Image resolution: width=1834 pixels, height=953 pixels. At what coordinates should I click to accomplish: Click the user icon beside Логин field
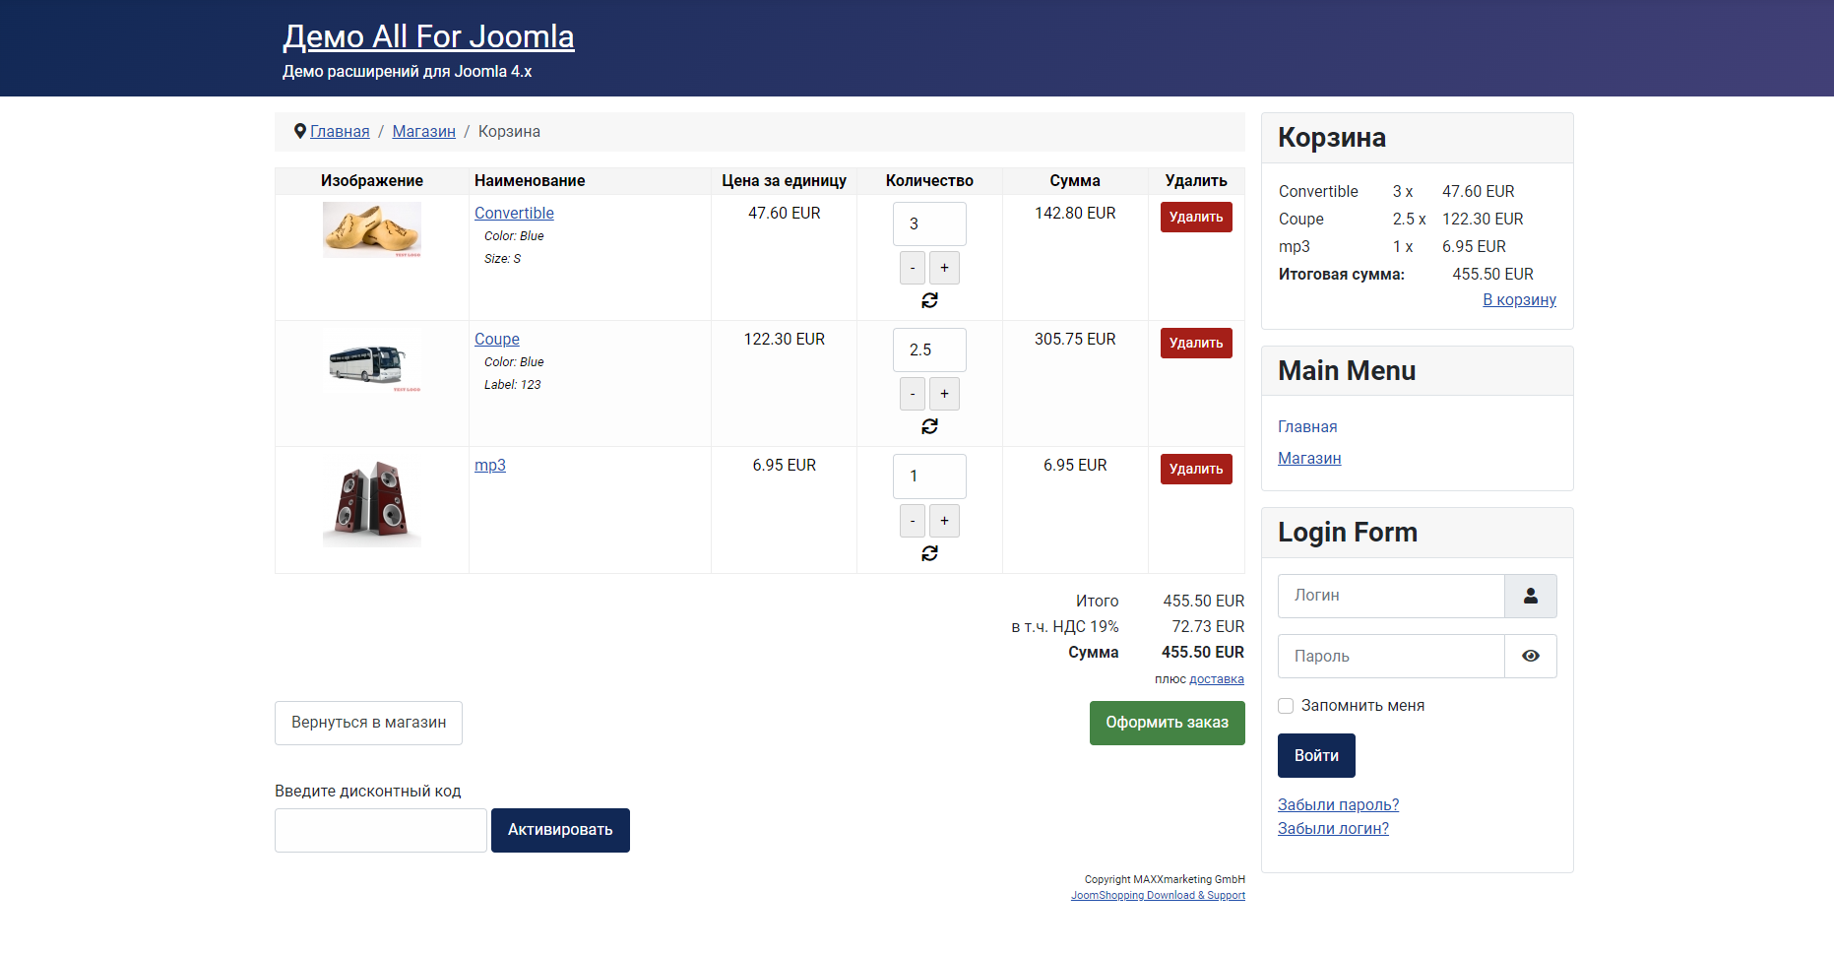(1531, 596)
